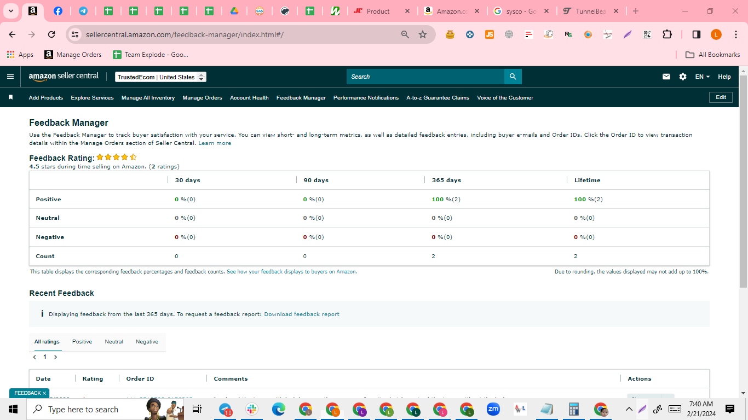Open Zoom from the taskbar
This screenshot has width=748, height=420.
(493, 409)
